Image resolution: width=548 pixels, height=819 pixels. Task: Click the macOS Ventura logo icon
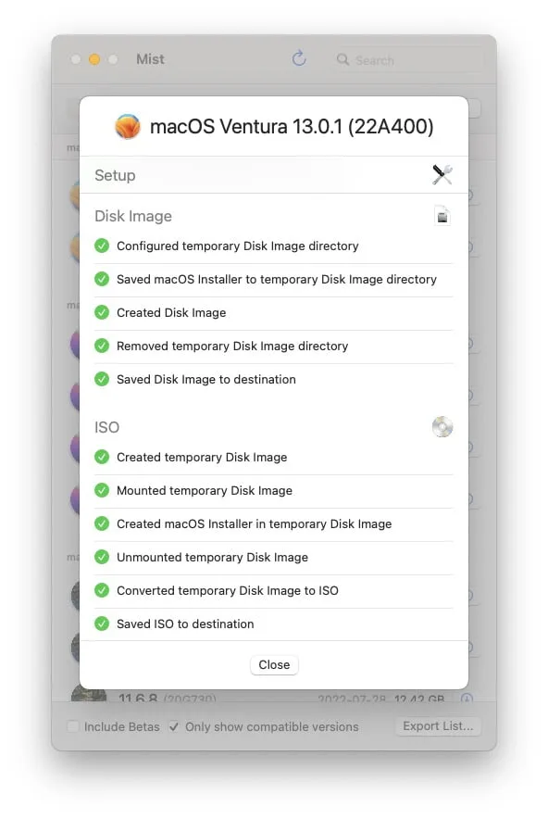(128, 126)
